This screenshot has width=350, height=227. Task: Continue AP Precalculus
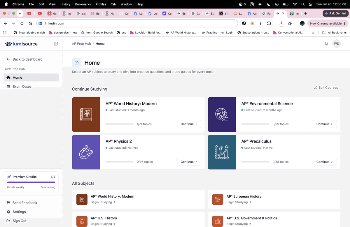point(325,162)
